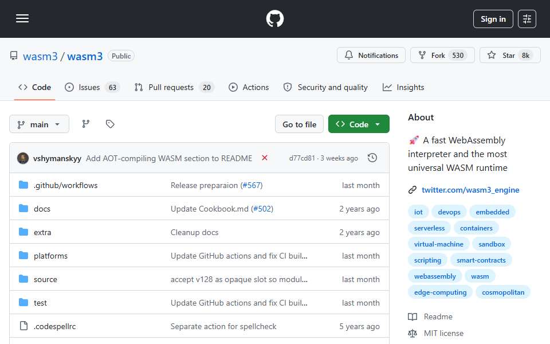Switch to the Issues tab

92,87
